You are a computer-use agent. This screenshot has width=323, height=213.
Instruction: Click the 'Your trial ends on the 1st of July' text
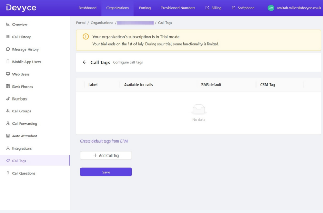118,44
